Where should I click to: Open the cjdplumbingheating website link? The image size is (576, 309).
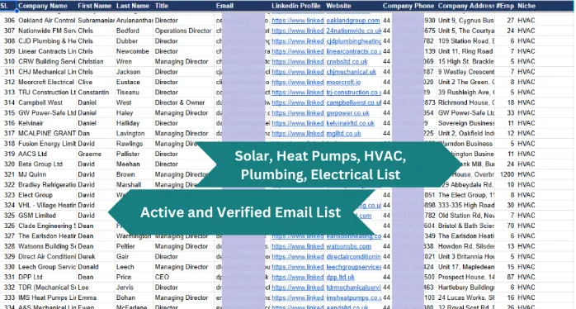point(354,41)
